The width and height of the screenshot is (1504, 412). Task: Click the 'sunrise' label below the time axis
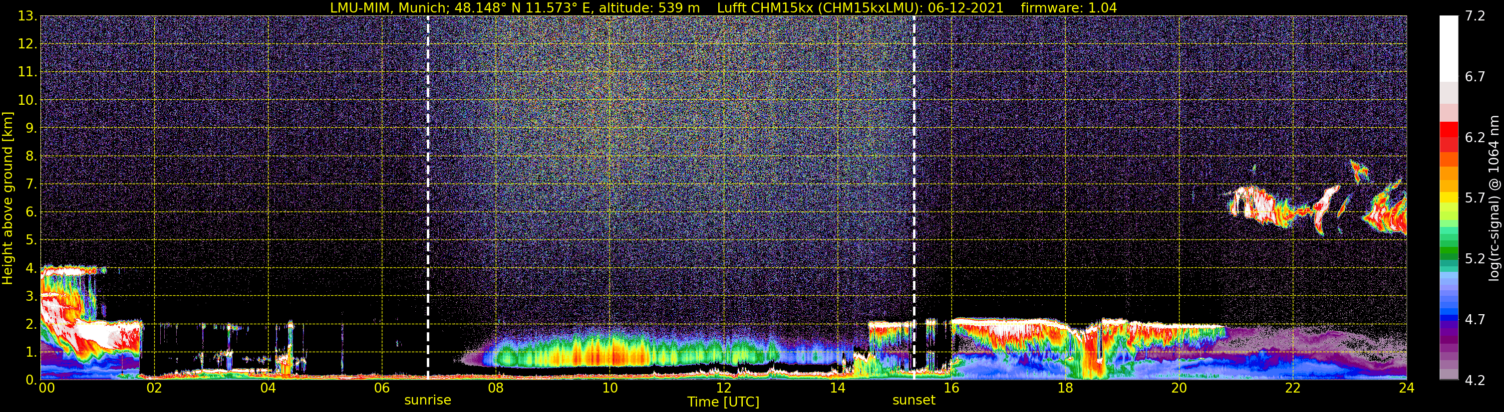[x=428, y=401]
